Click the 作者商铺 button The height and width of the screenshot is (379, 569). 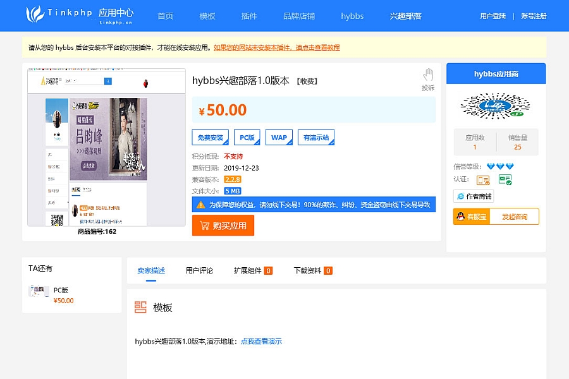474,196
